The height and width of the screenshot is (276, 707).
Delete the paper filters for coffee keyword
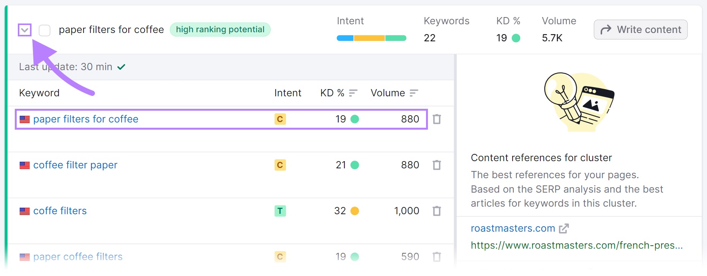(437, 119)
